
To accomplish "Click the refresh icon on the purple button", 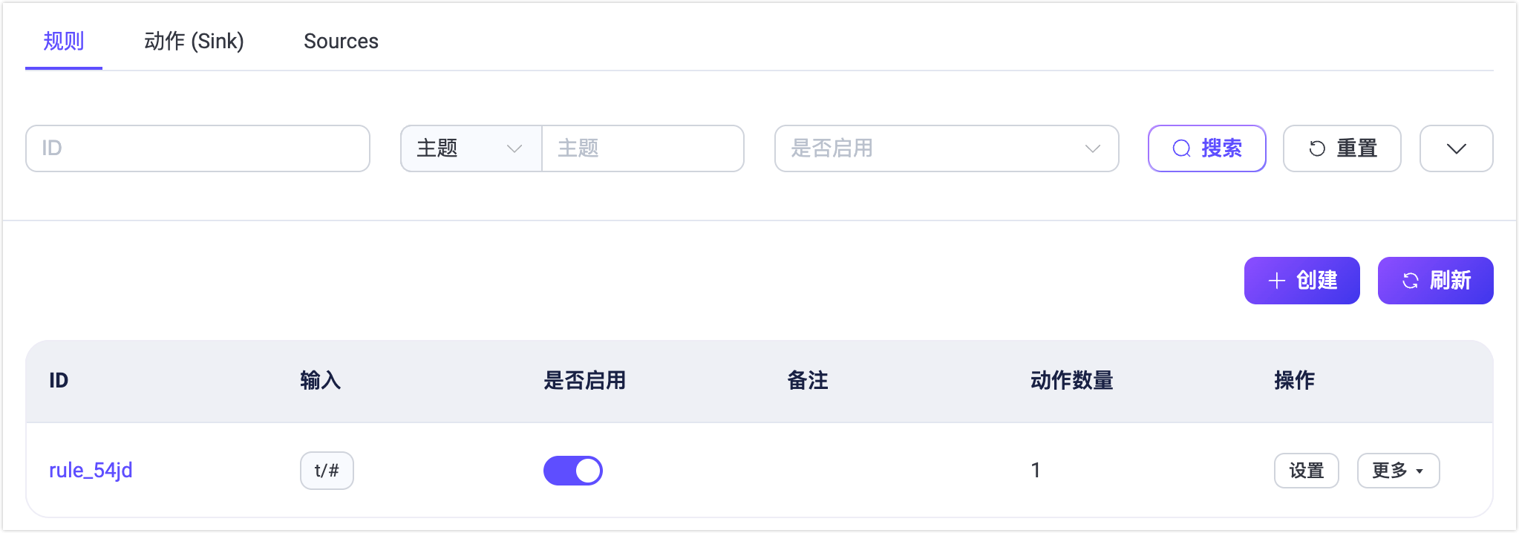I will (1410, 281).
